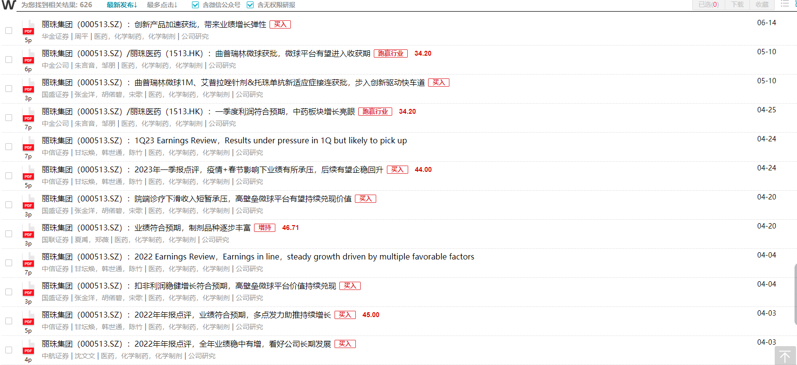This screenshot has width=797, height=365.
Task: Open PDF icon for 多点发力助推持续增长 report
Action: tap(28, 318)
